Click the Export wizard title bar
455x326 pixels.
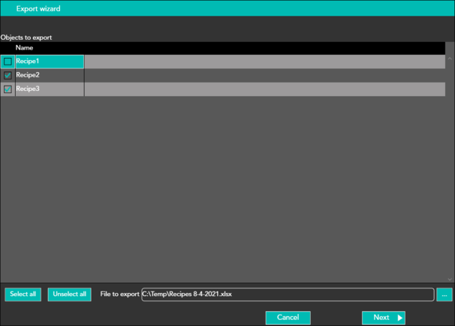point(225,8)
